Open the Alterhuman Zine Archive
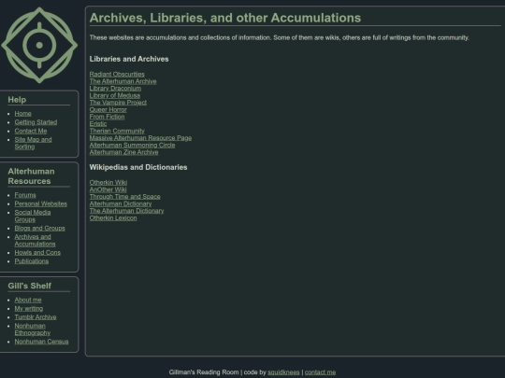Viewport: 505px width, 378px height. (x=123, y=152)
